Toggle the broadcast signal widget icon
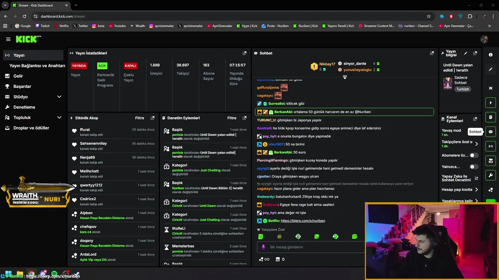The image size is (499, 280). (490, 146)
